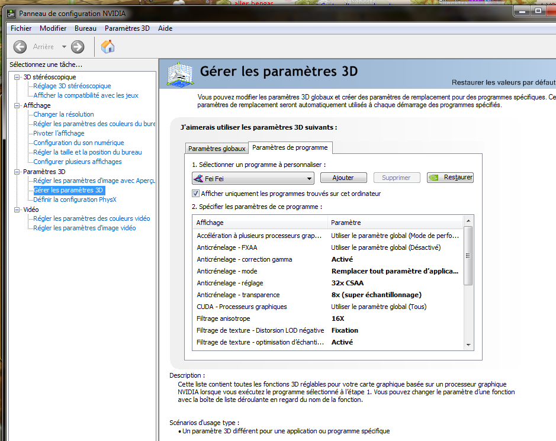Open the Aide menu
Image resolution: width=556 pixels, height=441 pixels.
tap(165, 28)
